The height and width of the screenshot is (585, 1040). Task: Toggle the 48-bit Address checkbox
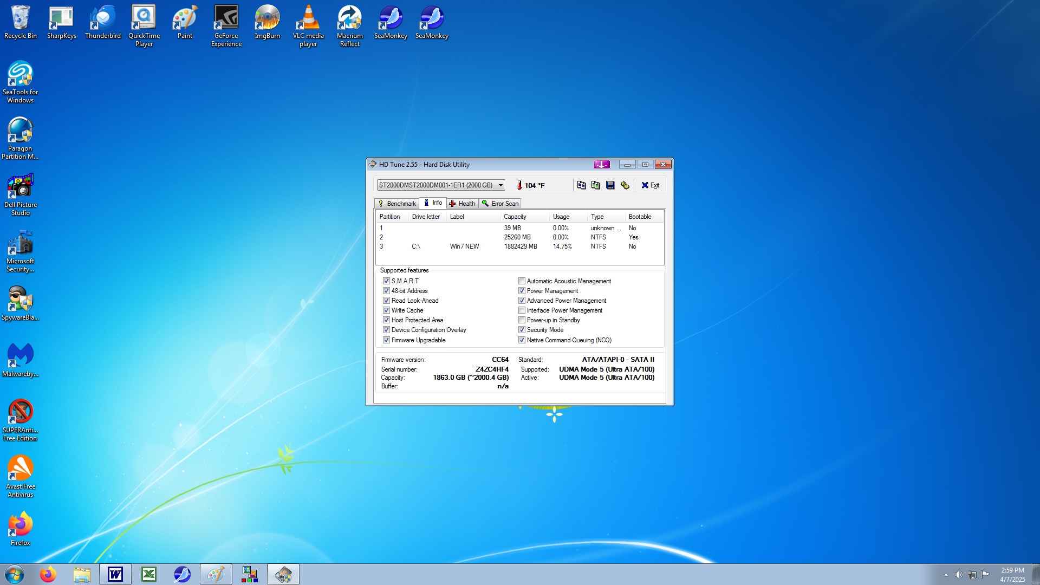click(386, 291)
